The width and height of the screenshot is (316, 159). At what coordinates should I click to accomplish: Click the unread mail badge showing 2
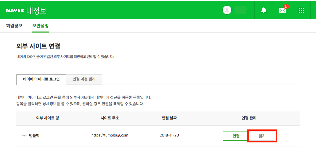[286, 6]
